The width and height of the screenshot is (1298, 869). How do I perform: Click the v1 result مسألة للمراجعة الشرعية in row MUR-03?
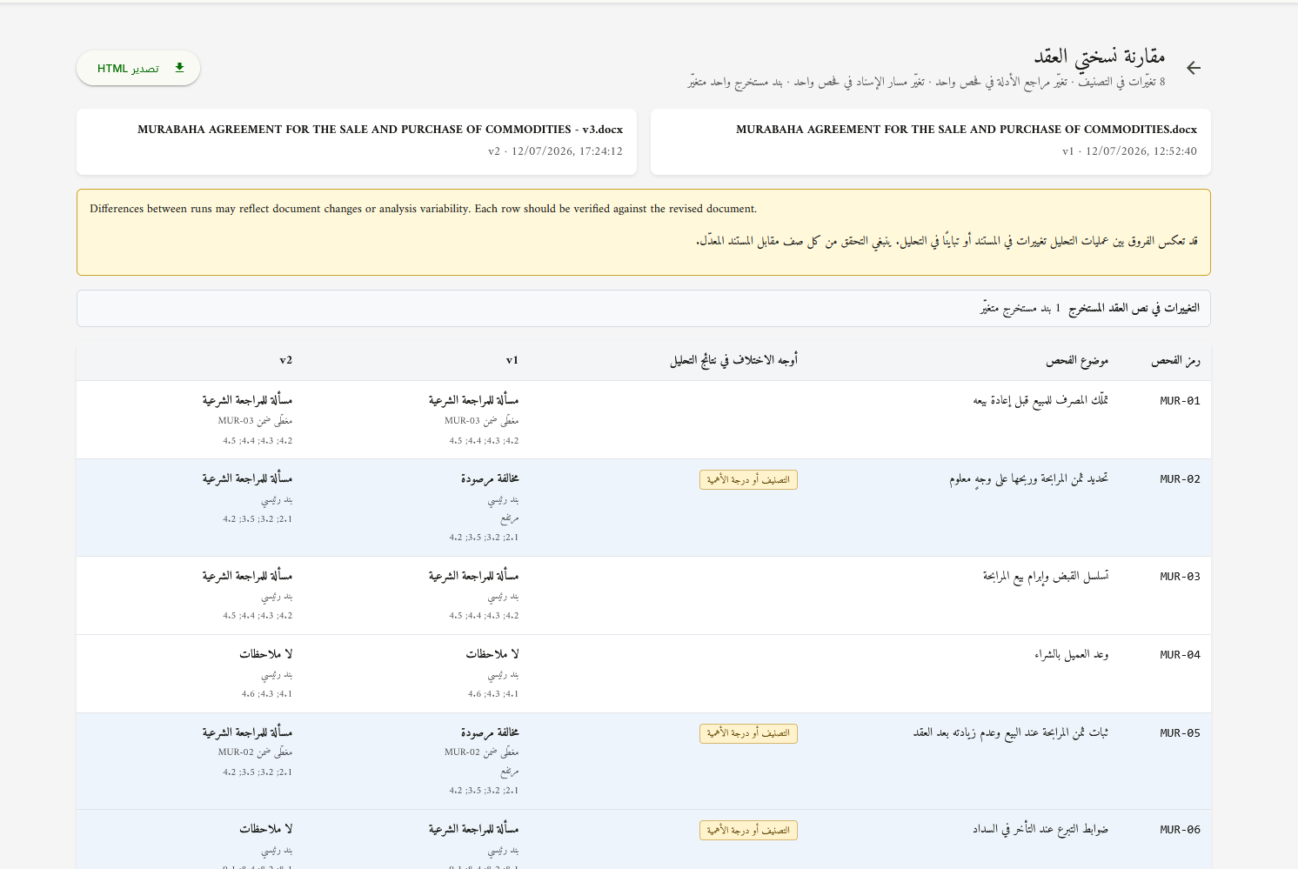point(473,577)
